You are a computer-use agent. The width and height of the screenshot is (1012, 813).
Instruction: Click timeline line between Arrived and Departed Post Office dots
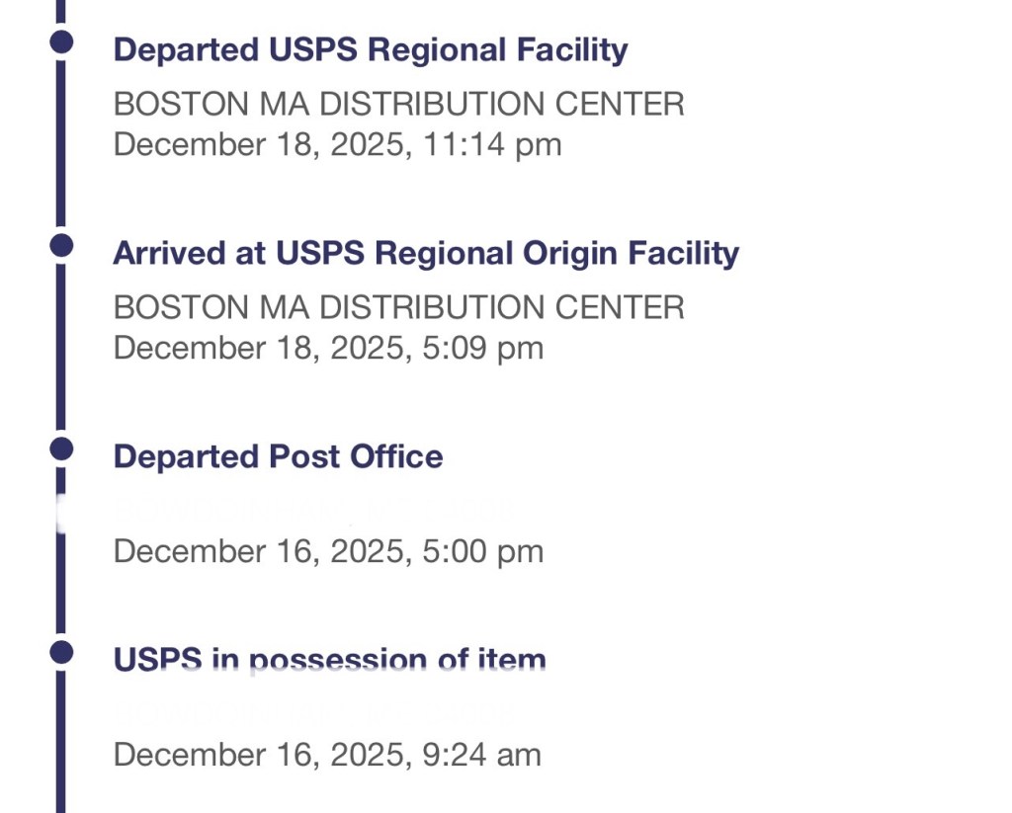(61, 346)
